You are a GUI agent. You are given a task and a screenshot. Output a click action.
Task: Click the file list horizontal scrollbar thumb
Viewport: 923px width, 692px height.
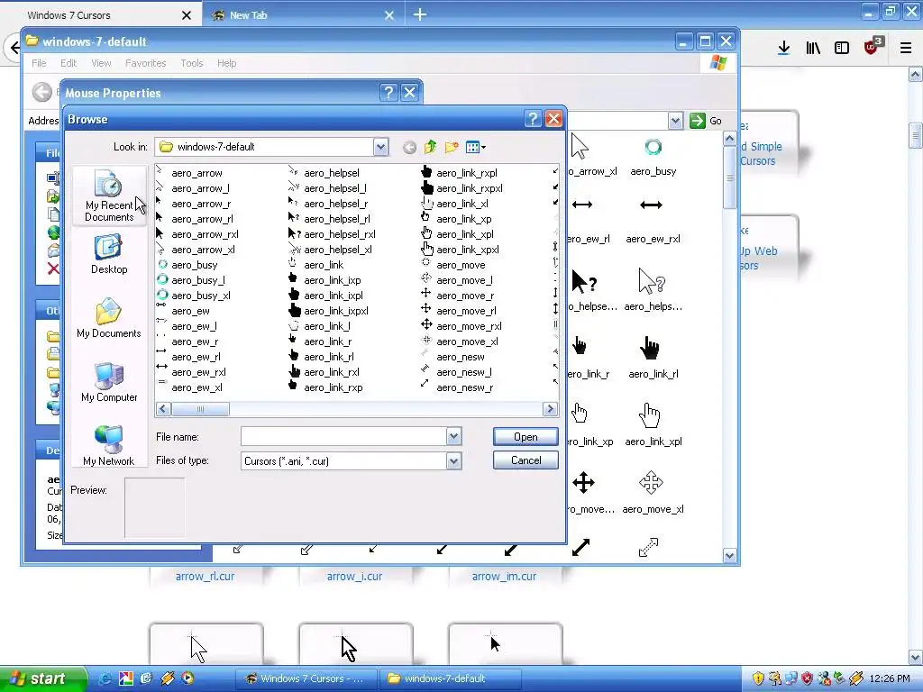click(x=200, y=408)
